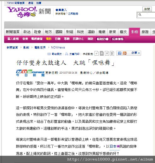Open 雜誌 in the pink submenu
The image size is (155, 163).
(90, 39)
